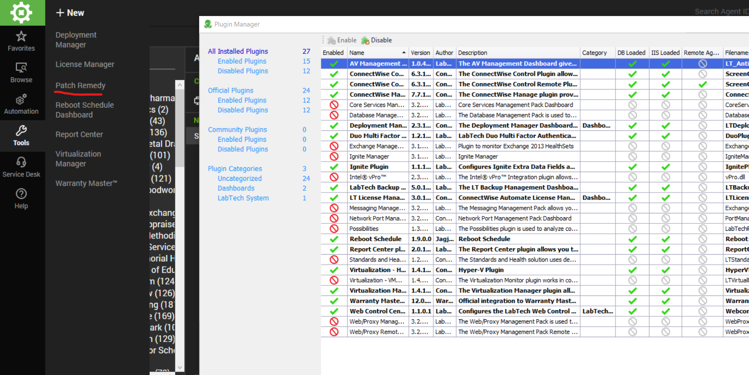
Task: Open Favorites in the sidebar
Action: (21, 41)
